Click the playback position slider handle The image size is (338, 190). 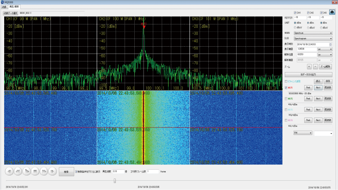[114, 181]
